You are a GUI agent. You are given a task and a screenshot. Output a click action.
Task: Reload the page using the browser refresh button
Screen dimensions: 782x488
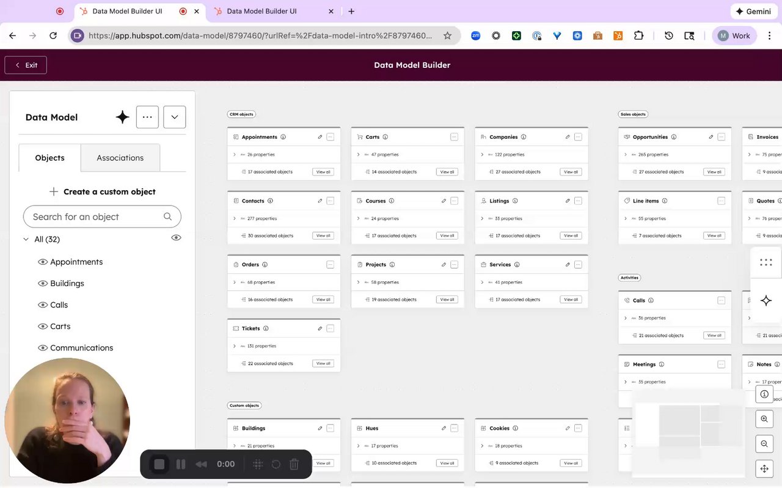[53, 35]
